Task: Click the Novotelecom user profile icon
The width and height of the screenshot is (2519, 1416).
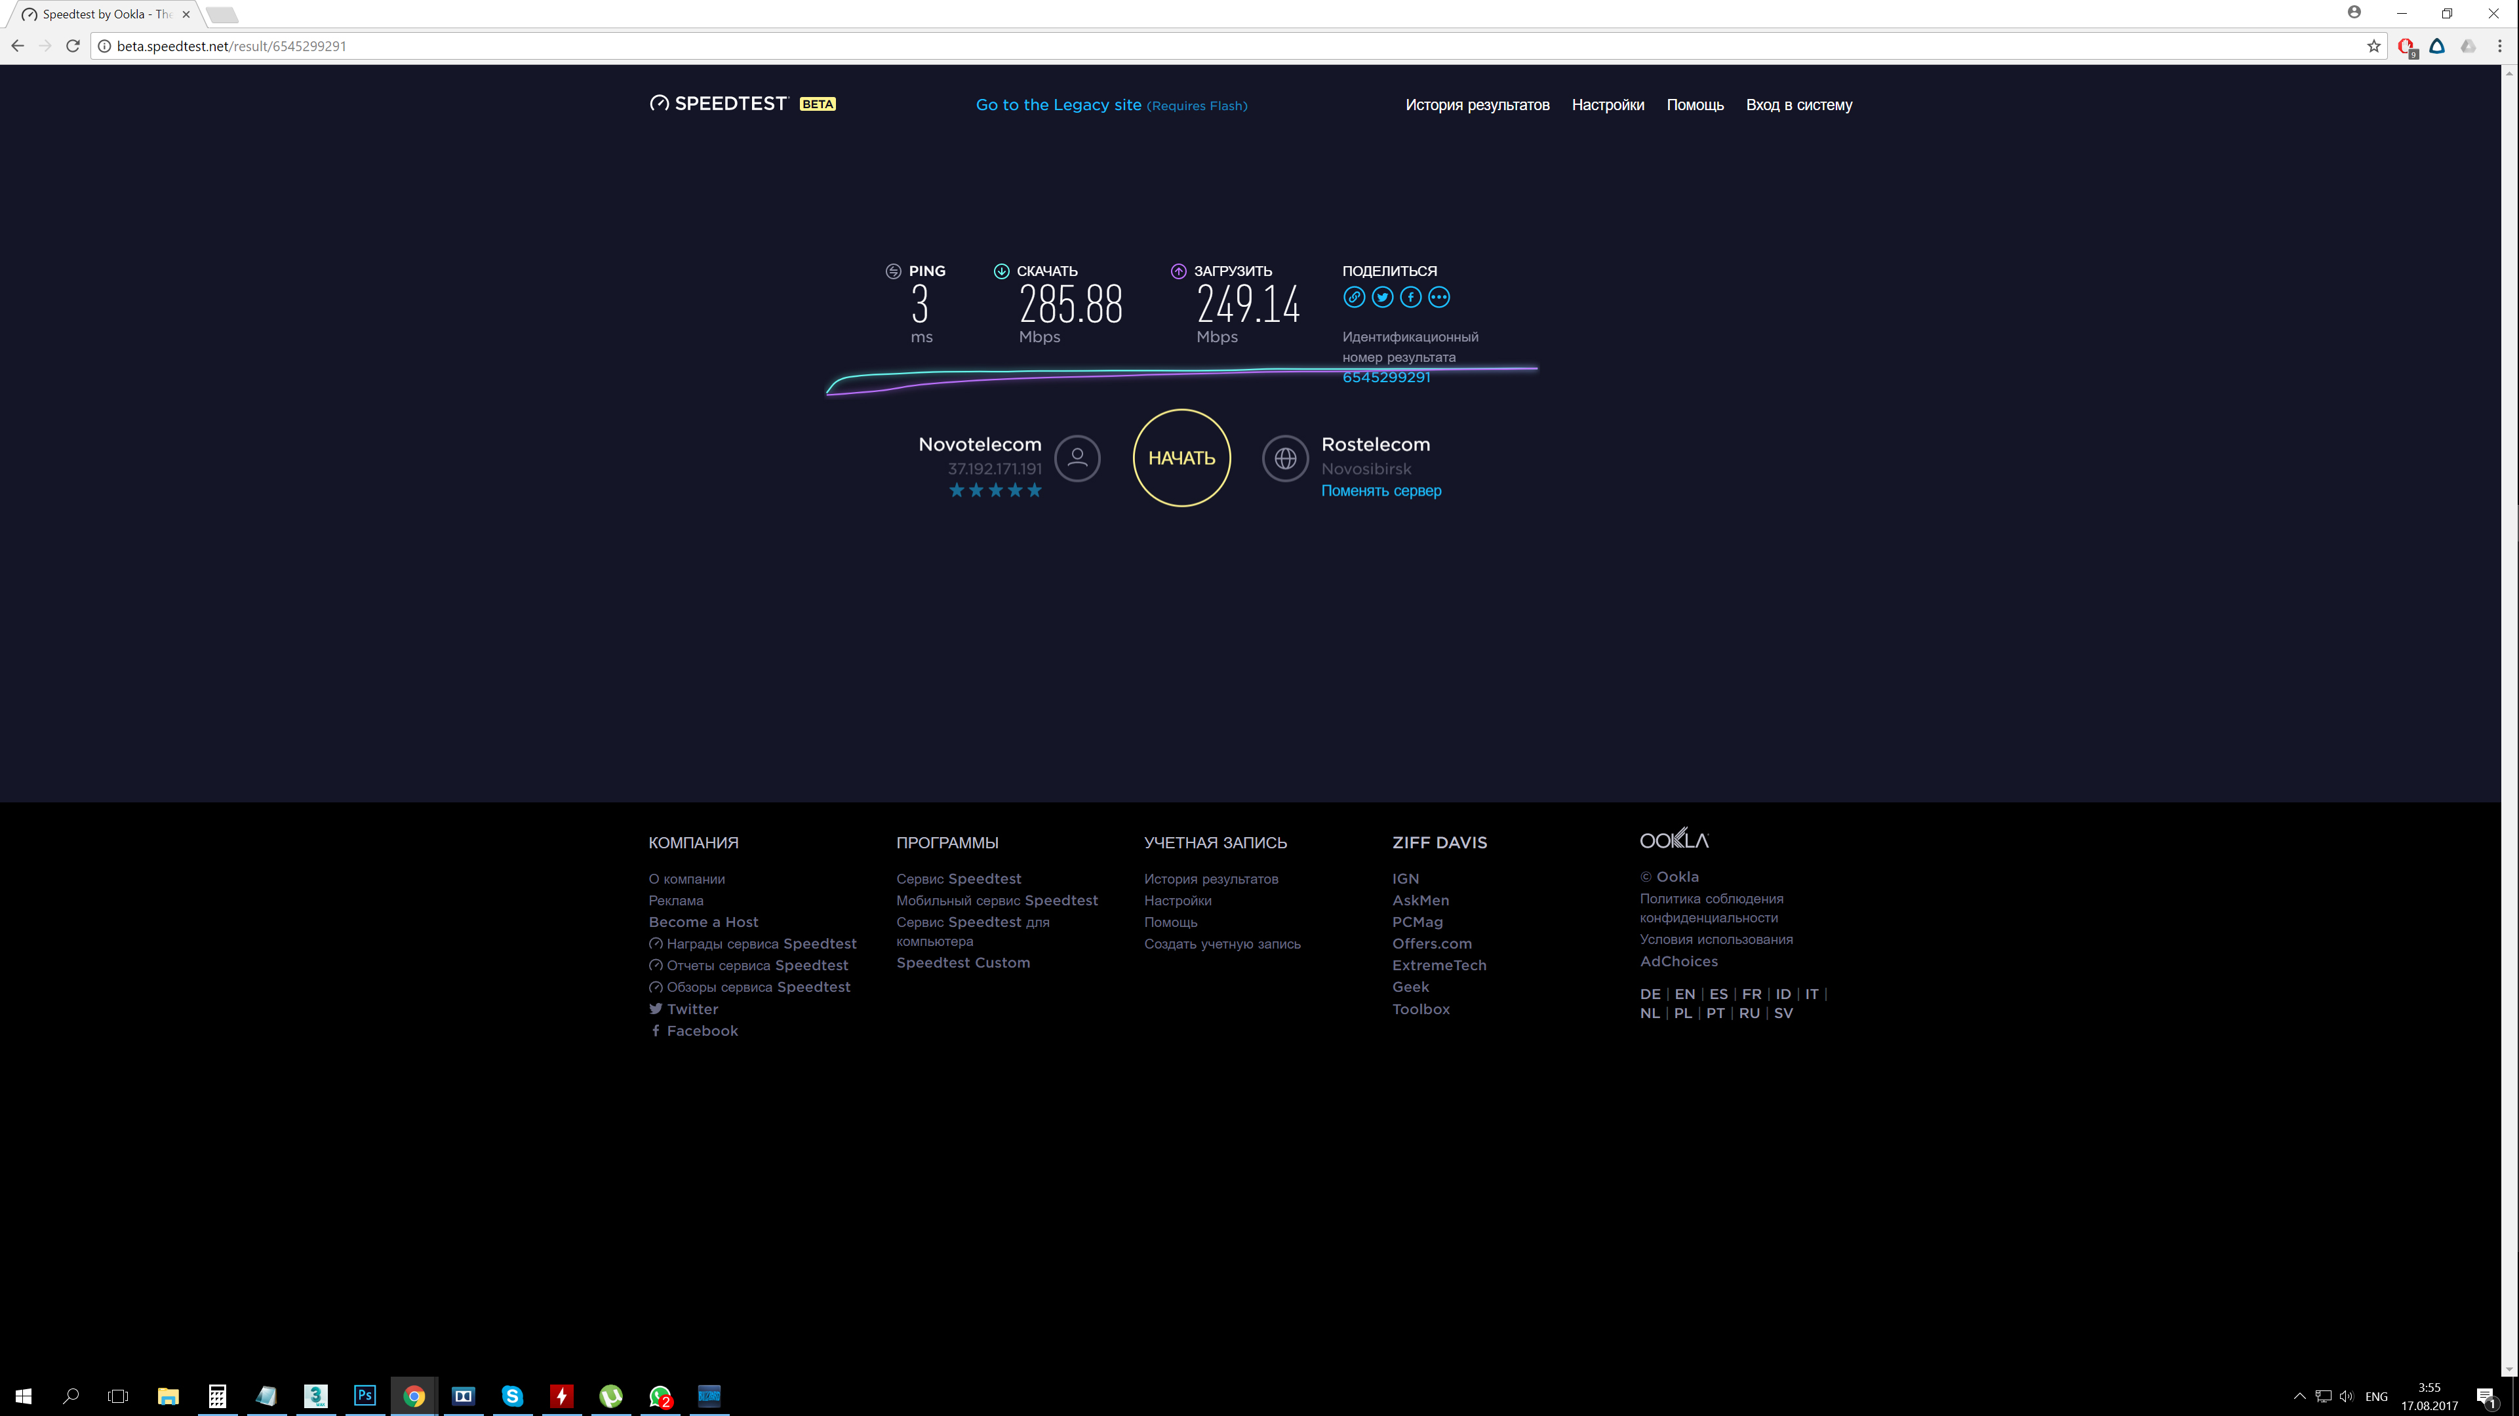Action: 1078,458
